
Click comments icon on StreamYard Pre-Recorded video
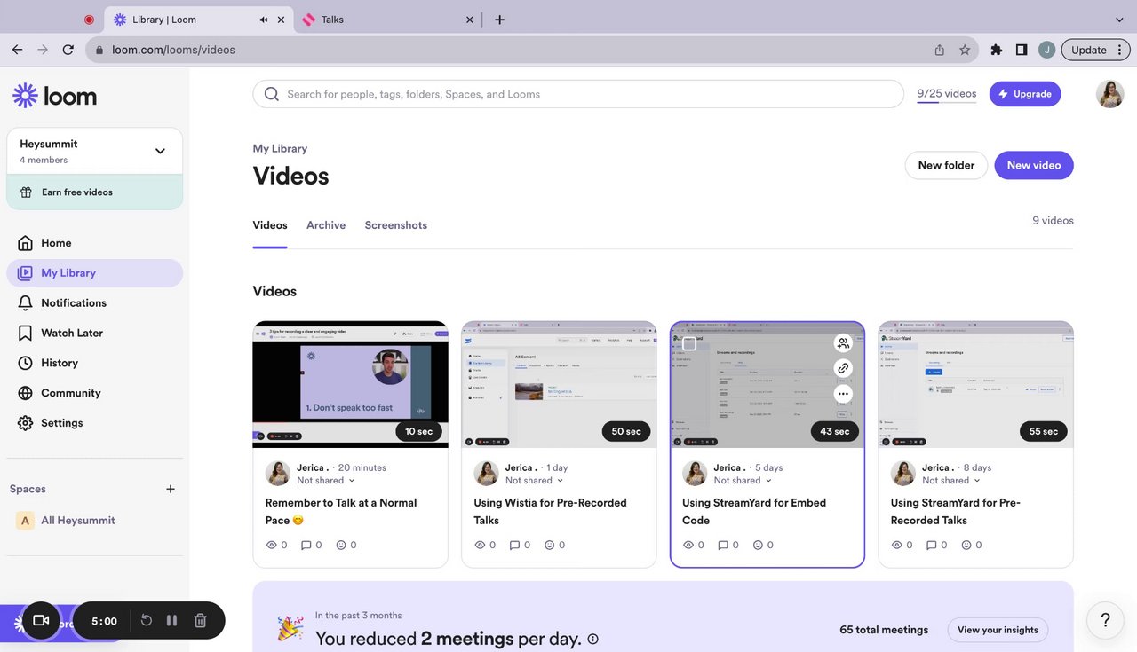pos(931,546)
